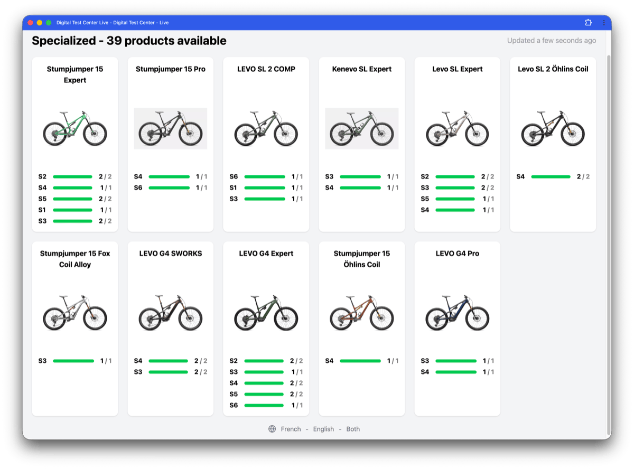The width and height of the screenshot is (634, 469).
Task: Click the LEVO G4 Expert title
Action: (266, 253)
